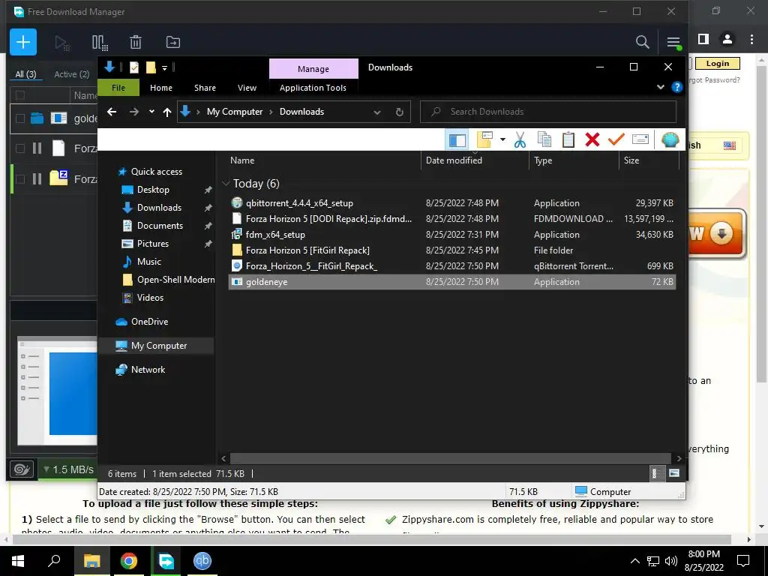Open the Share ribbon tab
The height and width of the screenshot is (576, 768).
coord(205,88)
